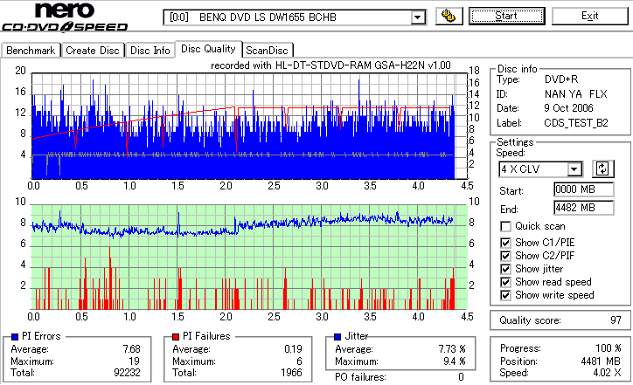Enable the Quick scan checkbox
This screenshot has width=633, height=385.
(x=505, y=227)
